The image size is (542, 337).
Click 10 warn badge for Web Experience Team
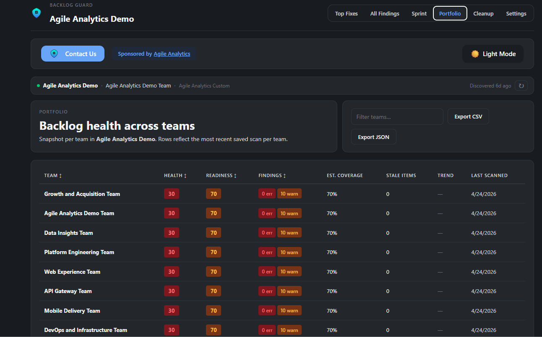(x=289, y=272)
